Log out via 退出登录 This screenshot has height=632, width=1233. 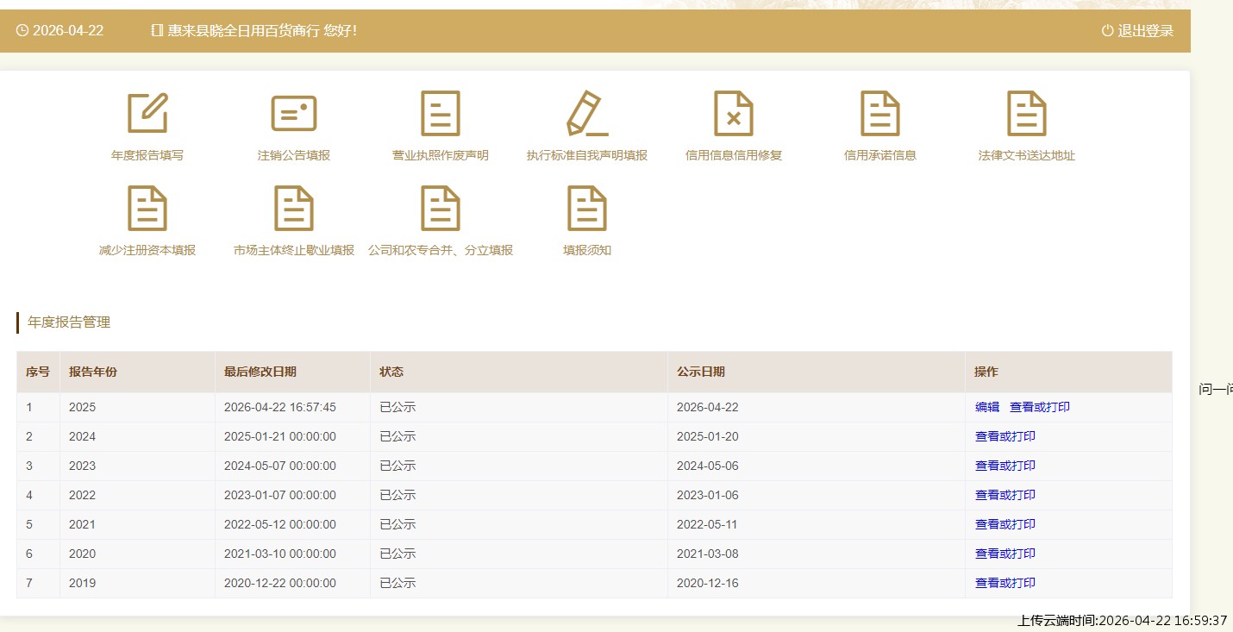point(1137,31)
